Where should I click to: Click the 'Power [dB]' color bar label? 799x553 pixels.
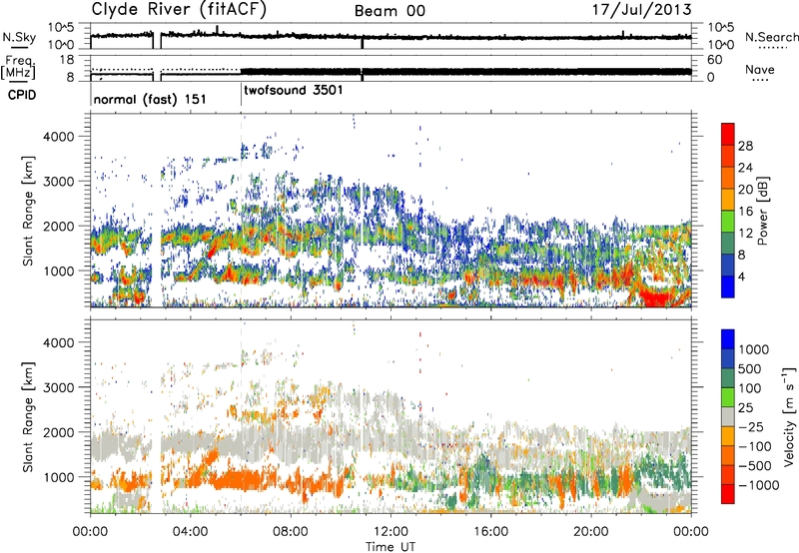point(763,211)
